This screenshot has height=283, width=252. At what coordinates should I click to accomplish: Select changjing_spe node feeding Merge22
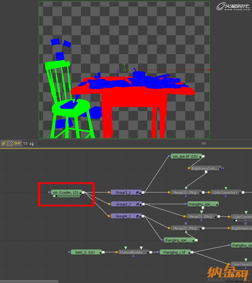click(179, 240)
